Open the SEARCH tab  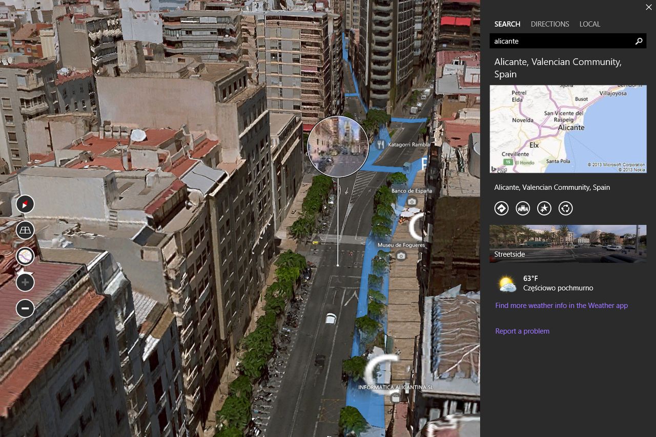click(507, 24)
